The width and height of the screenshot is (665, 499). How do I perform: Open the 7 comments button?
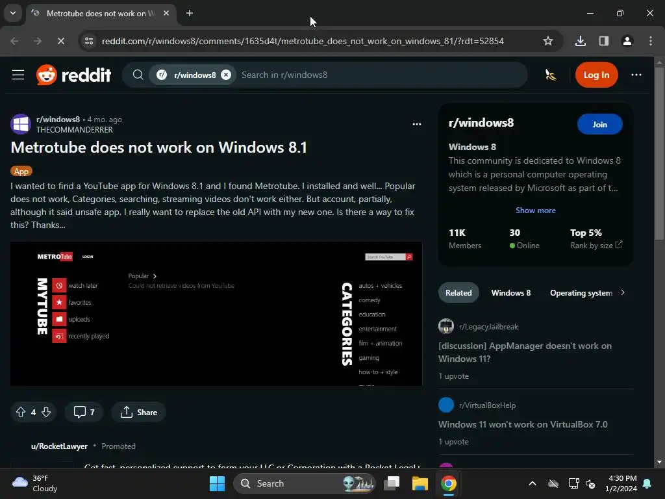[84, 412]
